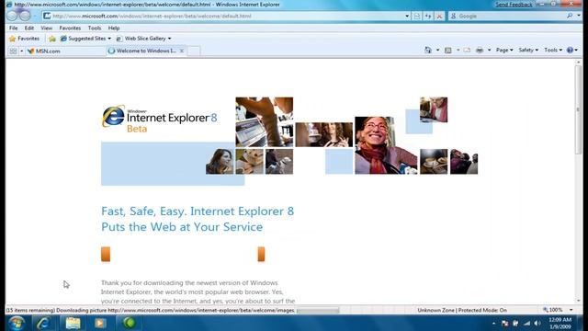The height and width of the screenshot is (331, 588).
Task: Close the Welcome to Windows tab
Action: click(182, 51)
